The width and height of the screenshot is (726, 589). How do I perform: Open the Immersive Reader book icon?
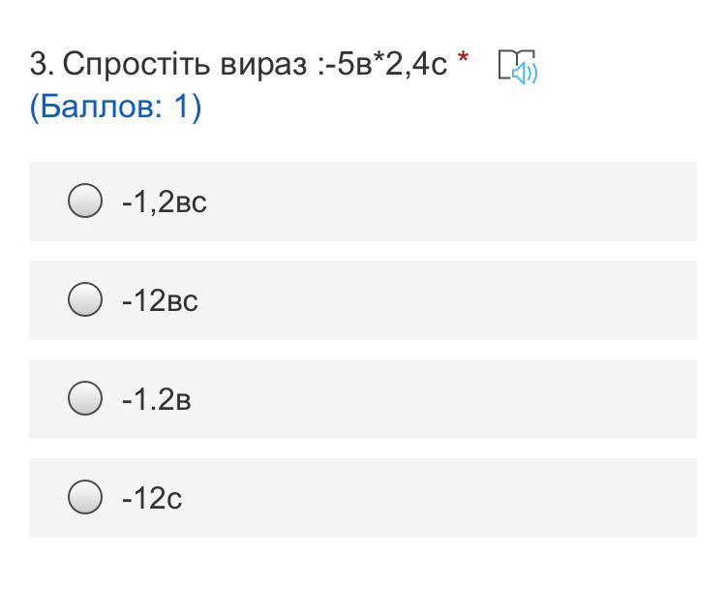pyautogui.click(x=515, y=66)
